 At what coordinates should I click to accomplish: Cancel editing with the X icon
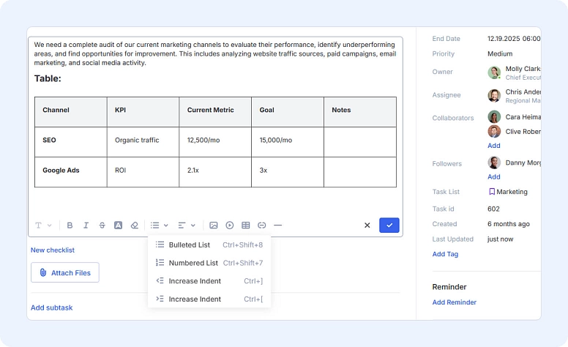[367, 225]
